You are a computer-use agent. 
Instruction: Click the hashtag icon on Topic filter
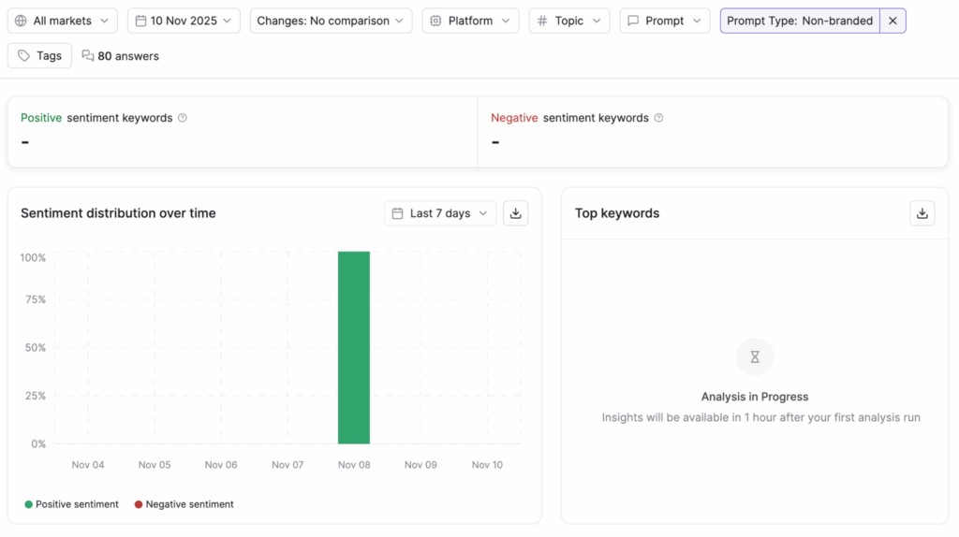tap(542, 21)
